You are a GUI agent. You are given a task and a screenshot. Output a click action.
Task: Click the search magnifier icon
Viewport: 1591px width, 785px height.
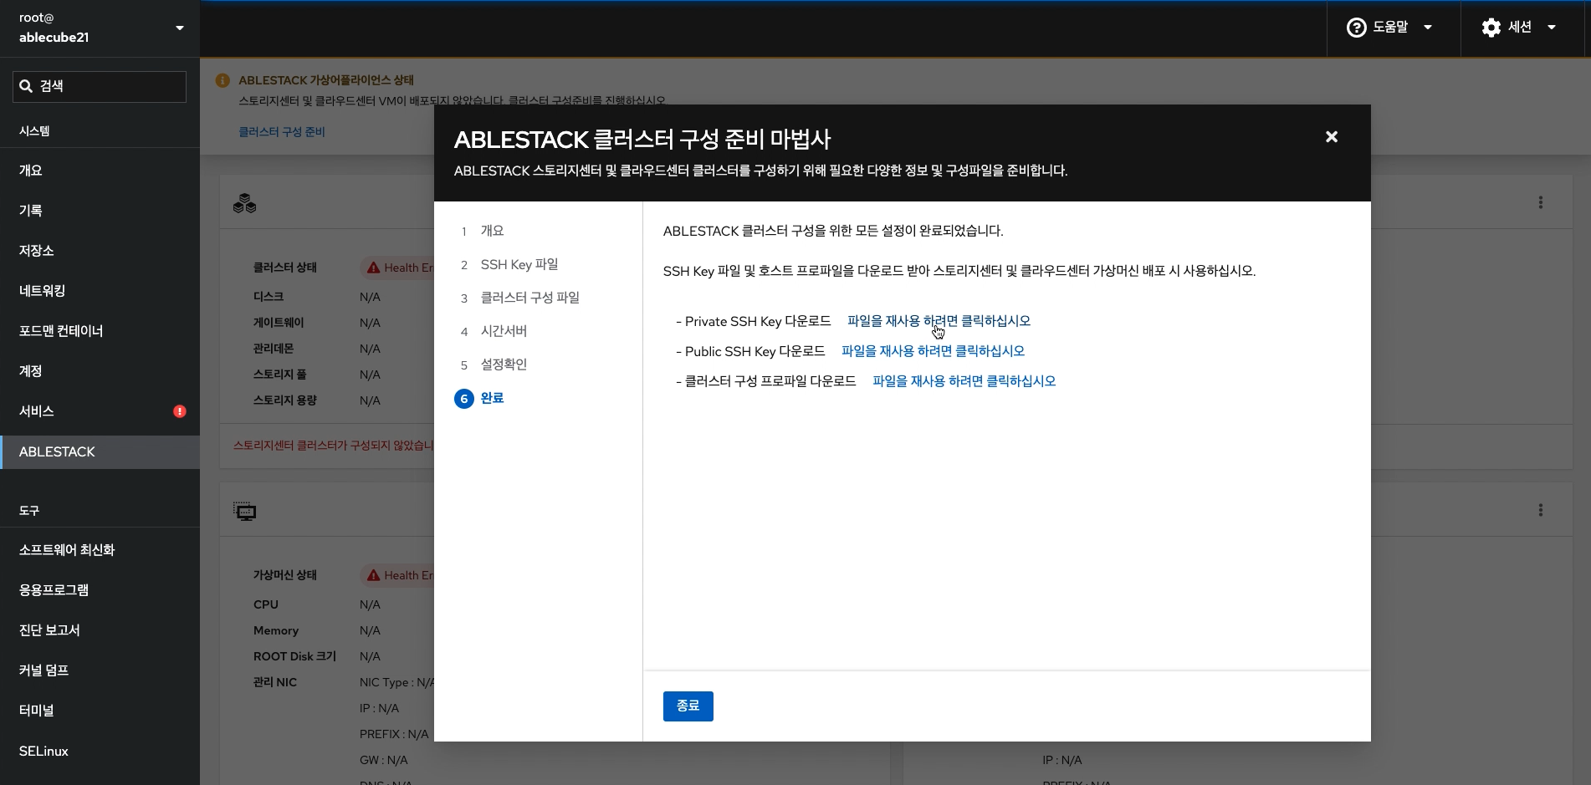[x=26, y=86]
